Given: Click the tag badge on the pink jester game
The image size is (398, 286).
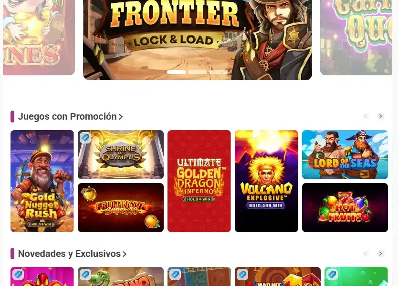Looking at the screenshot, I should point(18,275).
